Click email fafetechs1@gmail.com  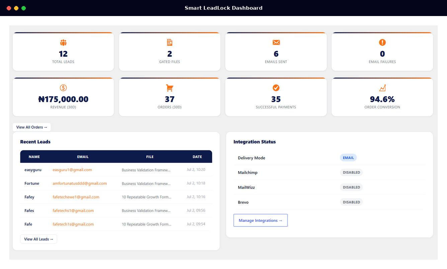click(73, 211)
